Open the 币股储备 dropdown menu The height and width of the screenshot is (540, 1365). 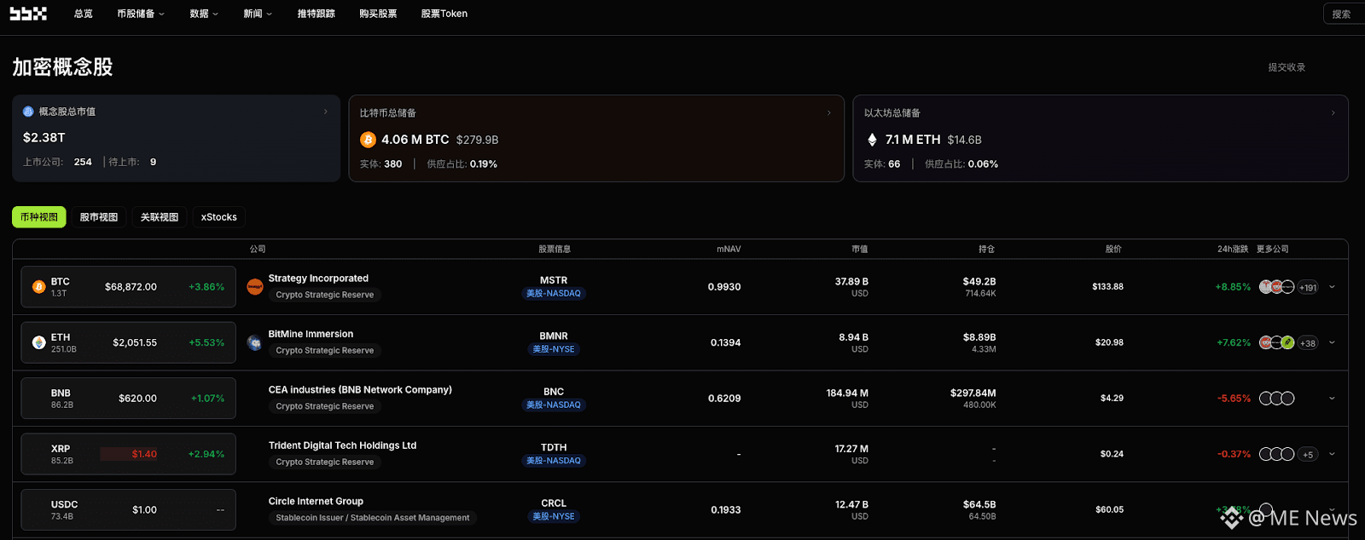pyautogui.click(x=141, y=14)
